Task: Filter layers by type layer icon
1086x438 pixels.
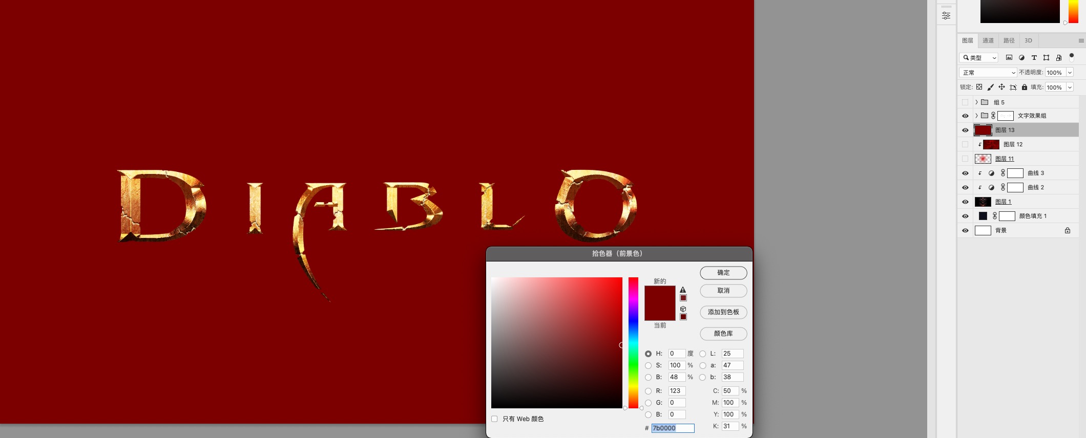Action: [1034, 58]
